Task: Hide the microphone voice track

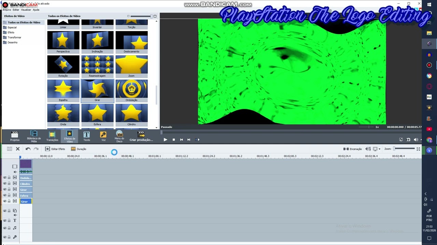Action: (x=5, y=237)
